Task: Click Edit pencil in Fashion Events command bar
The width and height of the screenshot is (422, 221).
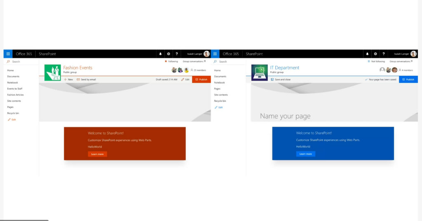Action: click(185, 80)
